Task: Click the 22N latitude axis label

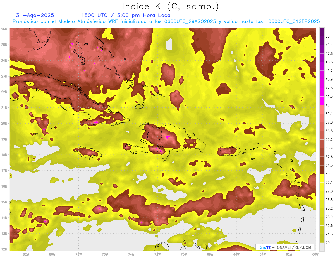Action: 4,92
